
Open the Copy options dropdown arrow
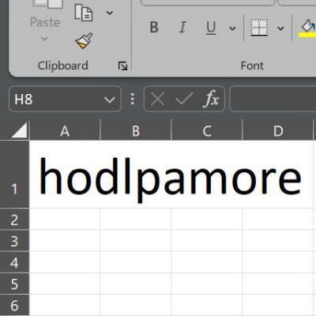click(110, 13)
